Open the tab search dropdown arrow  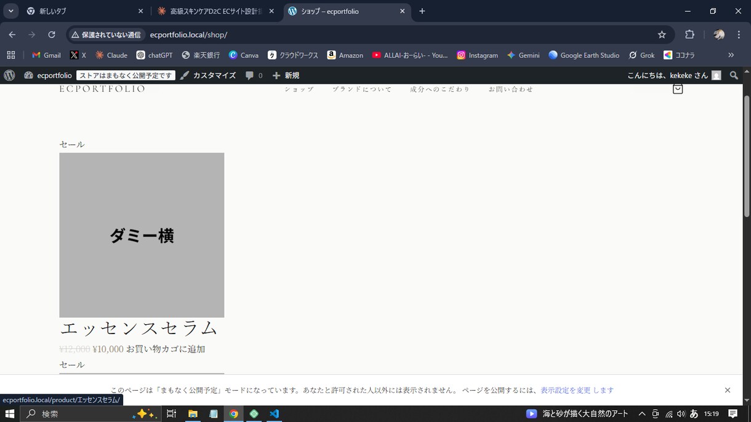click(x=11, y=11)
